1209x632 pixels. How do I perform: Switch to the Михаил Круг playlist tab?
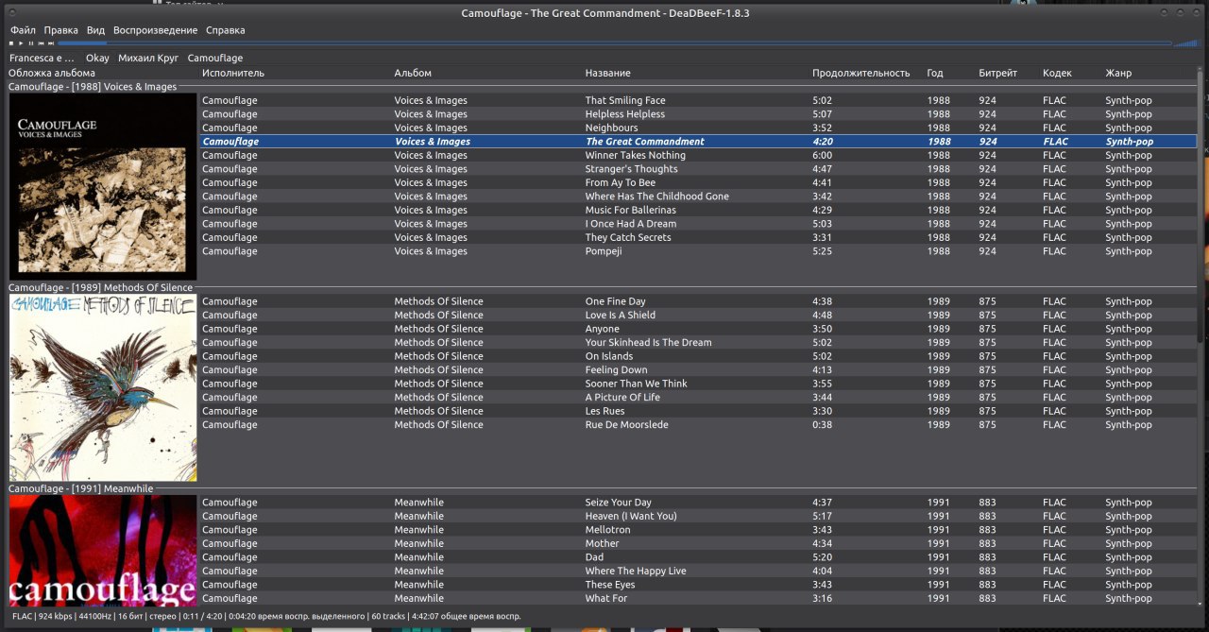(148, 59)
